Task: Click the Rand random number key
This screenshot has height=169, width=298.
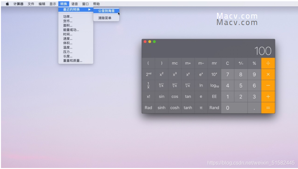Action: pos(214,108)
